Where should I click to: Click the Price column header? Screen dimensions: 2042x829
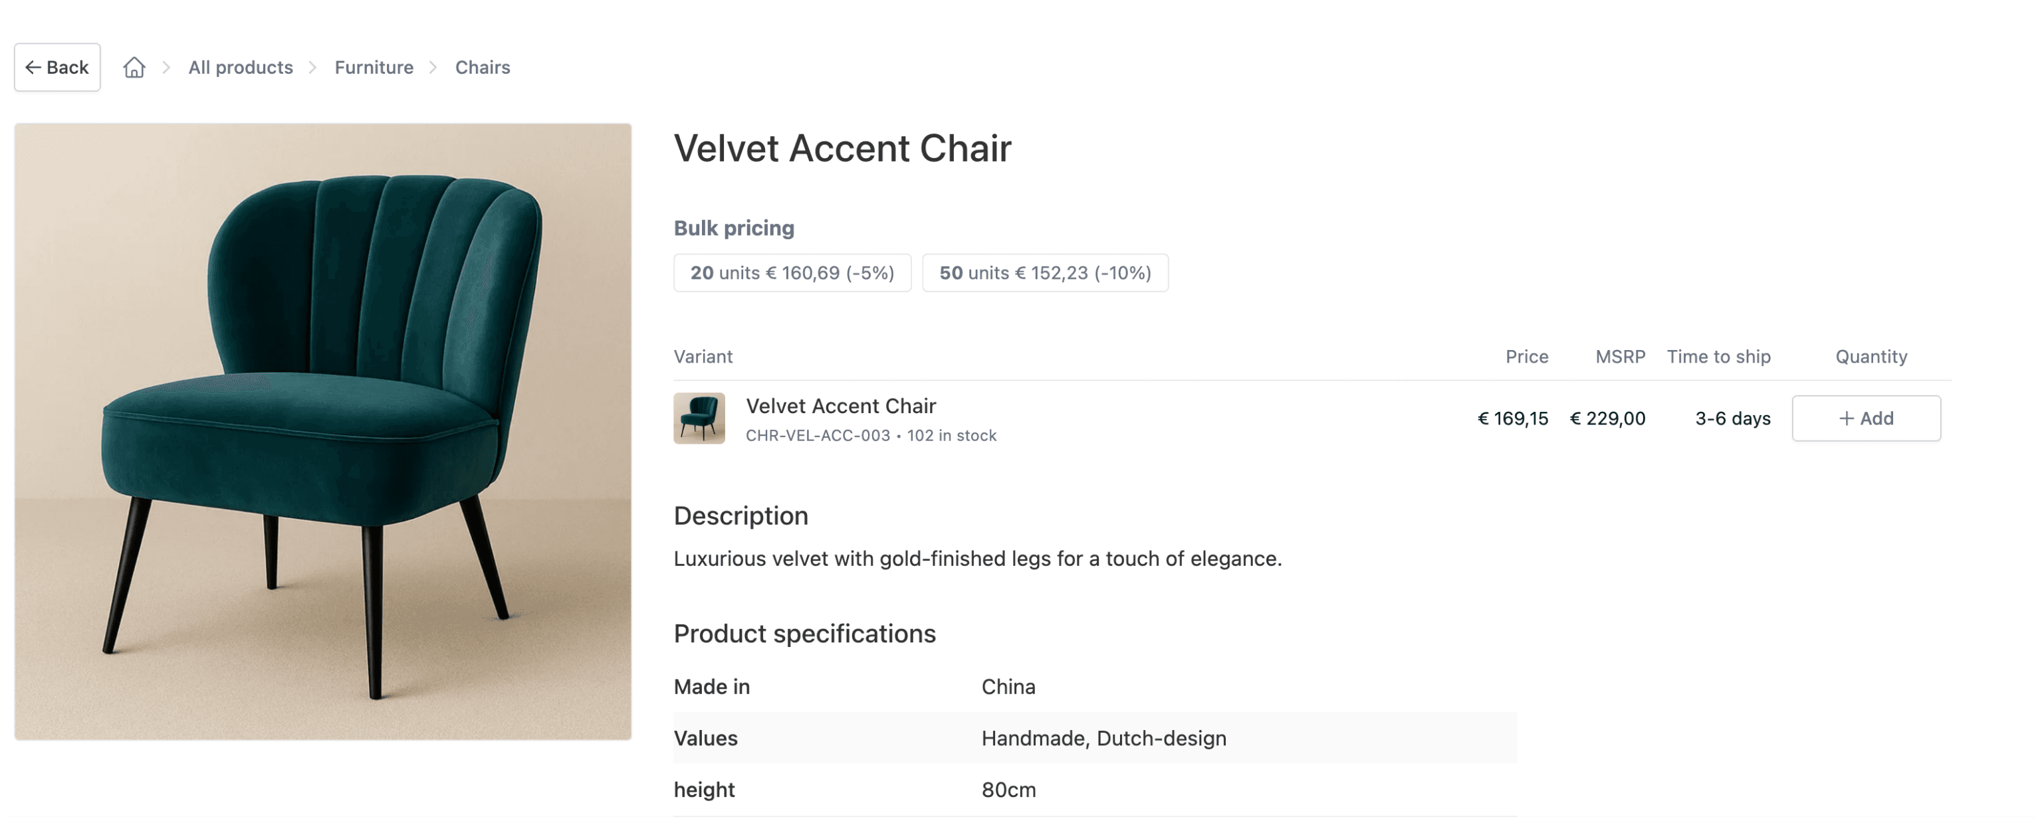1526,357
